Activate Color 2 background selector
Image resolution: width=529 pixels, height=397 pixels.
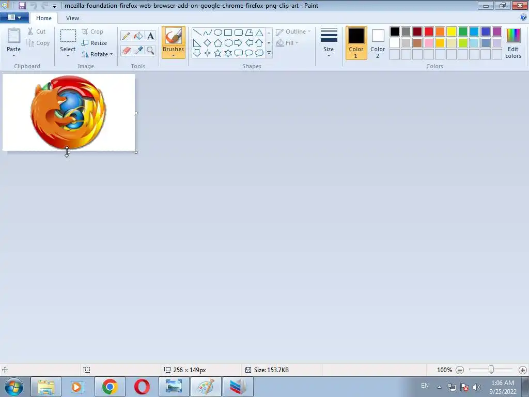378,43
